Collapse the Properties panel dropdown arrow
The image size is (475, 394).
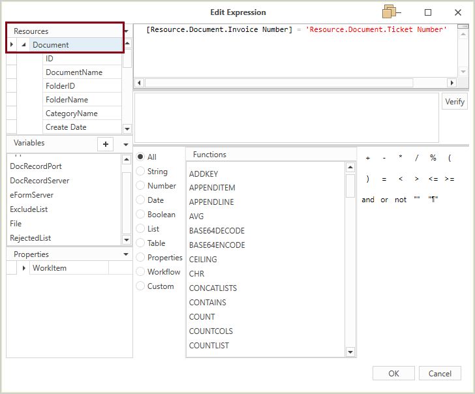pyautogui.click(x=126, y=254)
